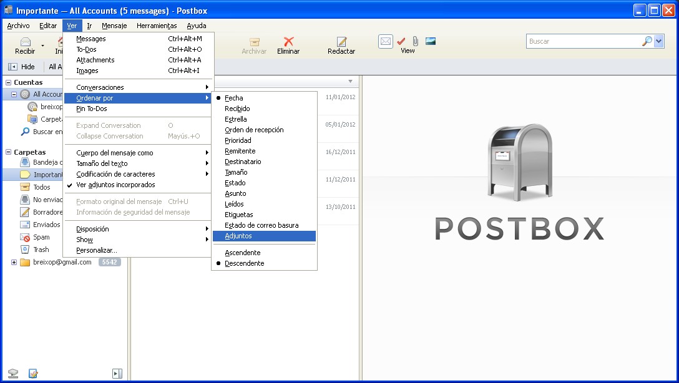Open the Herramientas menu
Screen dimensions: 679x383
157,26
